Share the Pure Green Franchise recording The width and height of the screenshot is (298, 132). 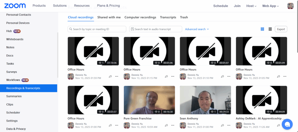coord(166,125)
